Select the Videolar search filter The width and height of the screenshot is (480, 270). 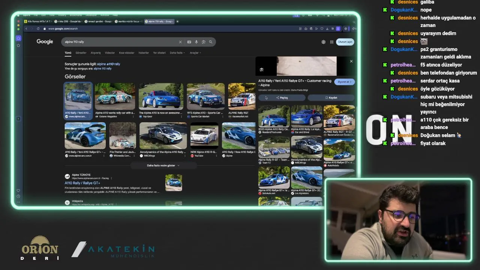(110, 53)
